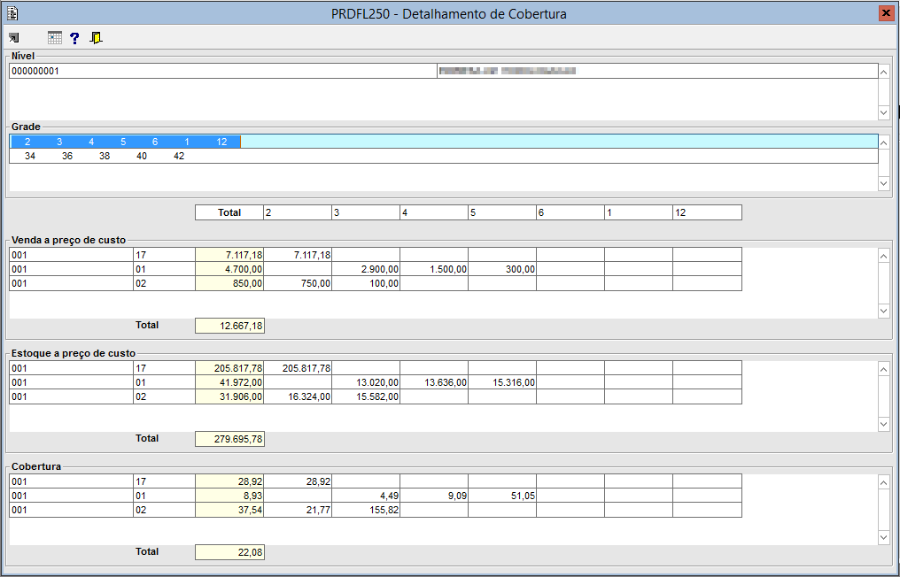Click Estoque value 15.582,00
The width and height of the screenshot is (900, 577).
[x=366, y=396]
